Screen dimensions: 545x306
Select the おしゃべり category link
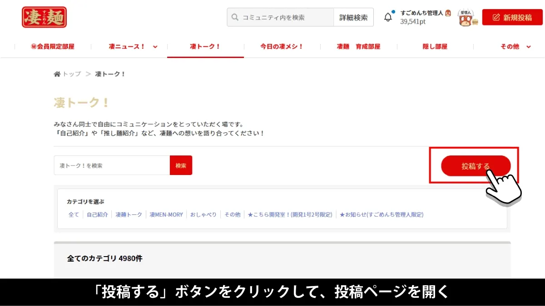point(203,214)
